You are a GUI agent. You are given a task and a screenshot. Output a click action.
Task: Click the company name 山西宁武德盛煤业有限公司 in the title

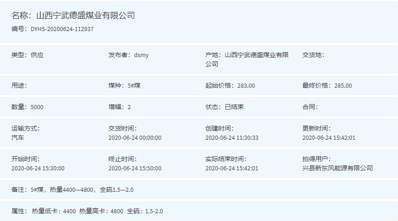pos(86,16)
